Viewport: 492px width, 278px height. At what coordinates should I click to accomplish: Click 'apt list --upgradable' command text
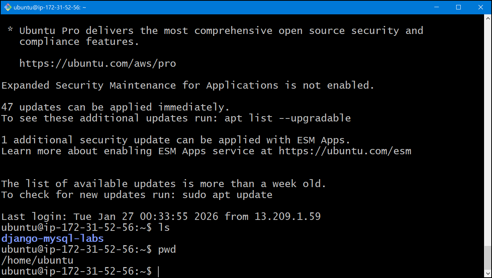coord(288,118)
